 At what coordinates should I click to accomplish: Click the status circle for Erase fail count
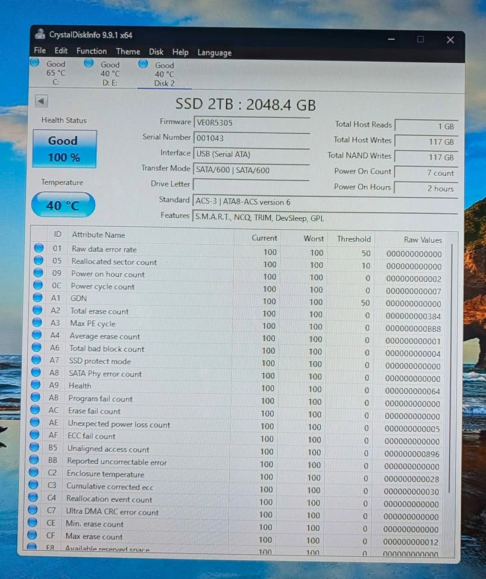coord(35,410)
